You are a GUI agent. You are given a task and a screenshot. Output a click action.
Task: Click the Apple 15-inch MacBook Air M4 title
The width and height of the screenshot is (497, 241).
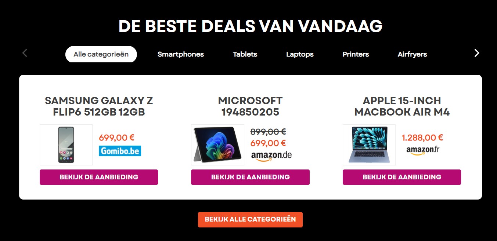point(401,106)
